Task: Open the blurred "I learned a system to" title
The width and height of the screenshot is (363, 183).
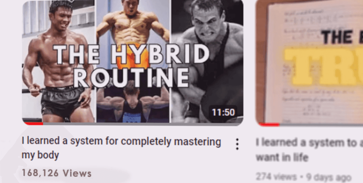Action: [309, 142]
